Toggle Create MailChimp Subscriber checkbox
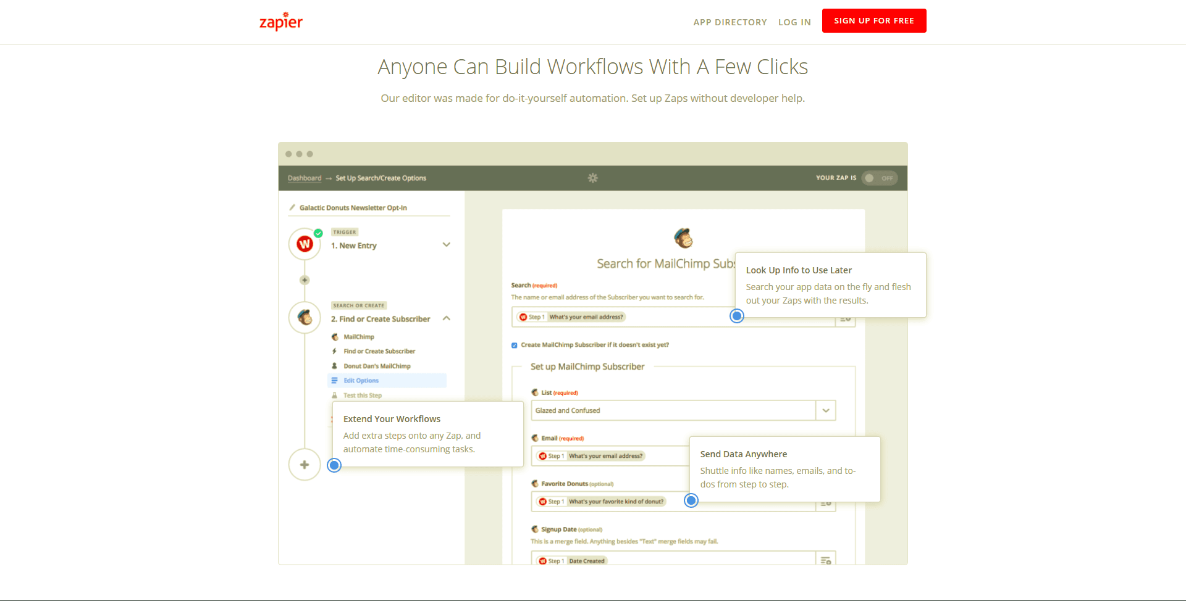Screen dimensions: 1186x601 pos(515,346)
